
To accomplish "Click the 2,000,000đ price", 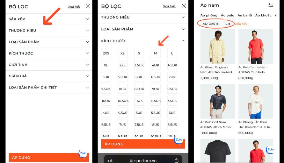I will [209, 78].
